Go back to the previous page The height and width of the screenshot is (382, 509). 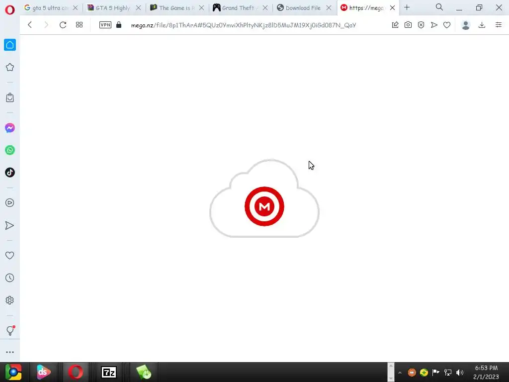(x=30, y=25)
